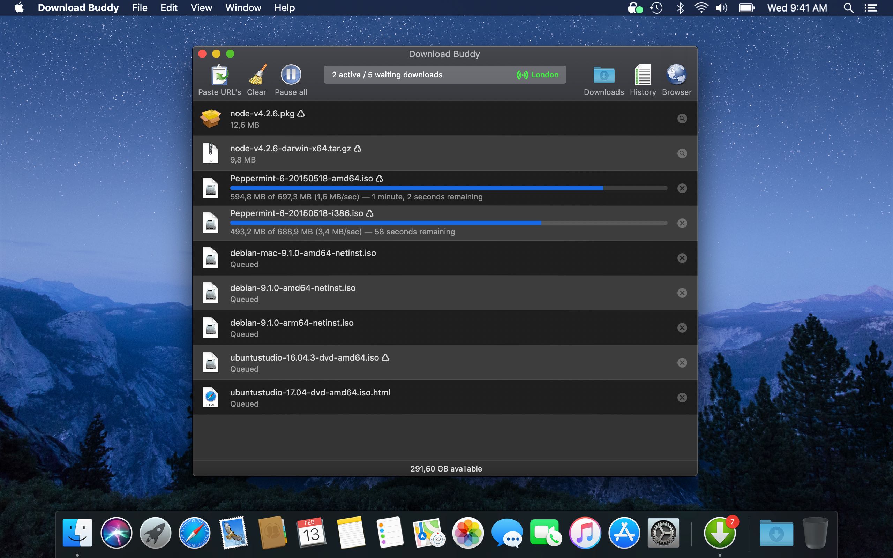This screenshot has height=558, width=893.
Task: Remove queued ubuntustudio-17.04-dvd-amd64.iso.html
Action: click(x=682, y=398)
